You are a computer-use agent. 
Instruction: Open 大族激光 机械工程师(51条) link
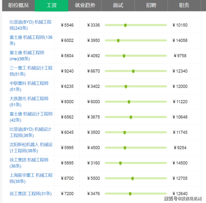[29, 101]
